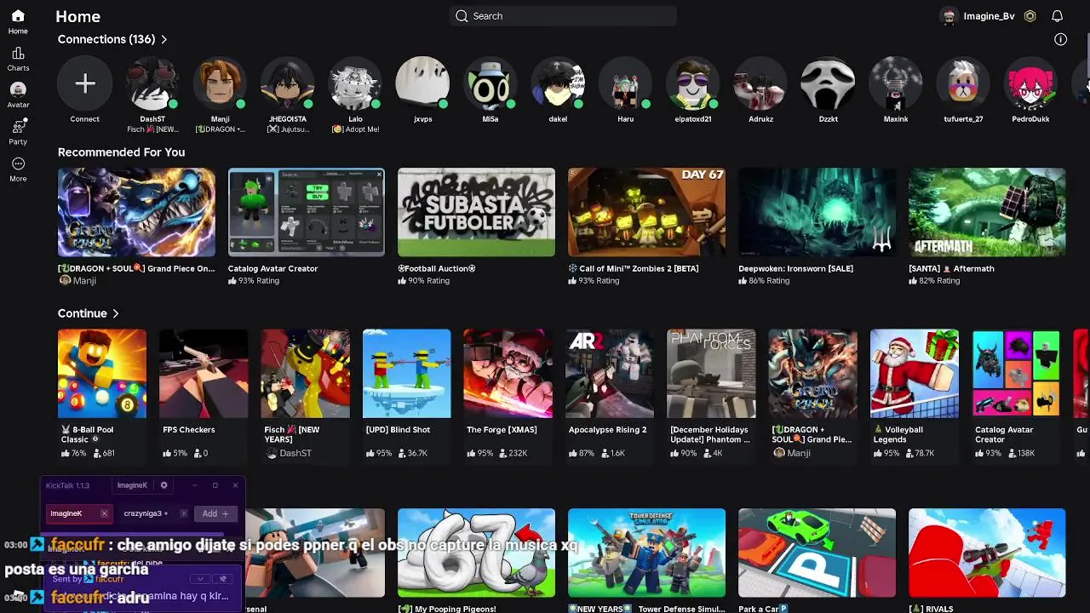
Task: Open the Football Auction thumbnail
Action: pos(476,212)
